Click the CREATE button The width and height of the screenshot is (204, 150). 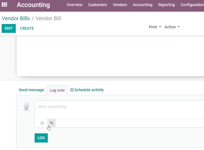27,28
